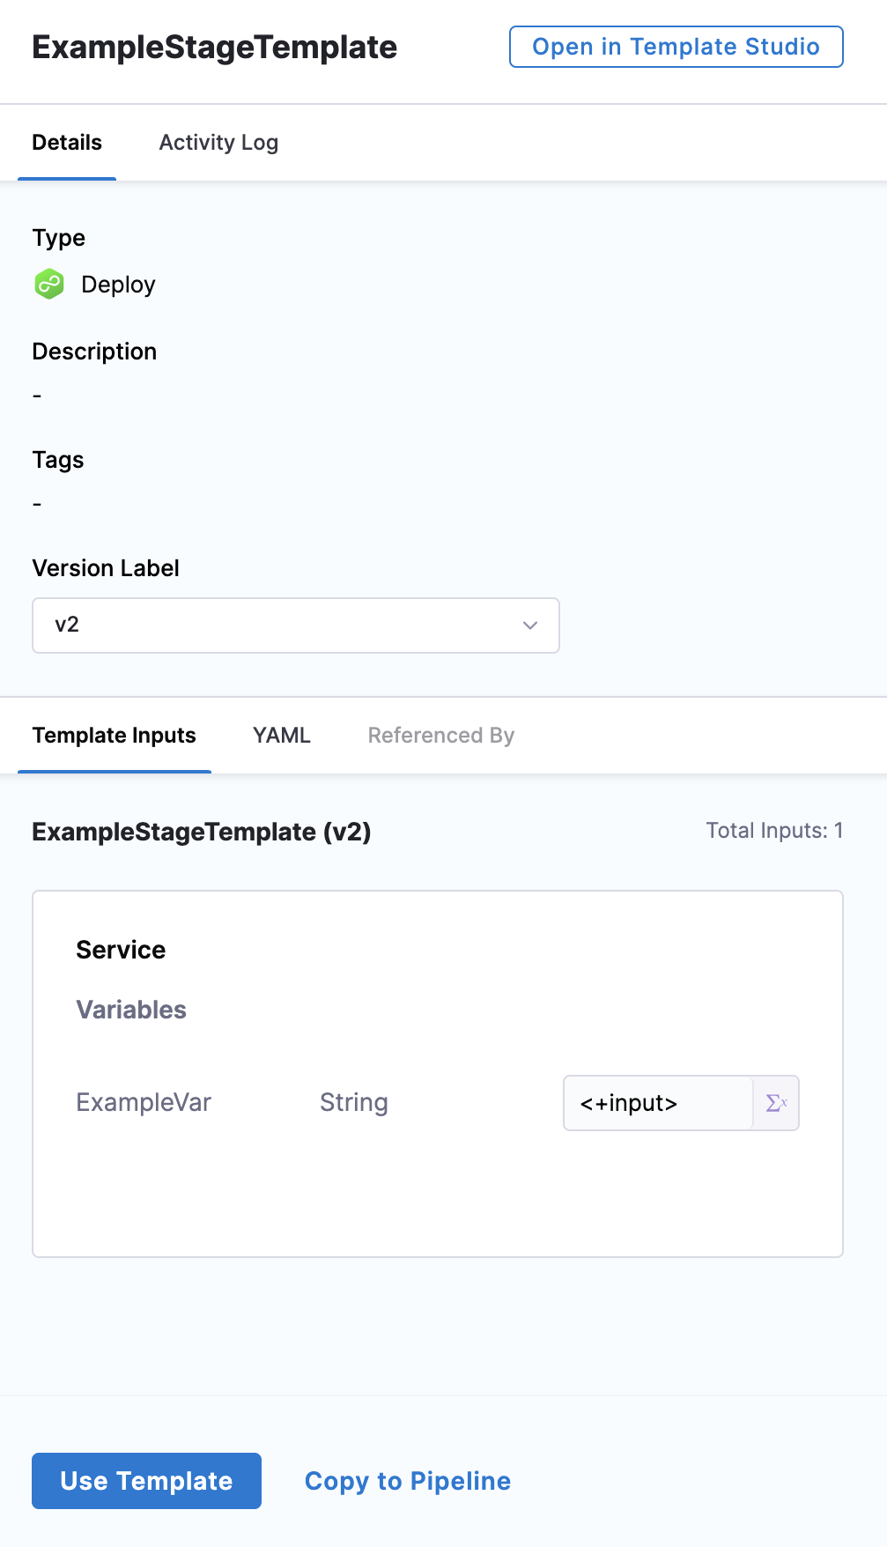This screenshot has height=1547, width=887.
Task: Click the ExampleVar variable name
Action: [x=144, y=1103]
